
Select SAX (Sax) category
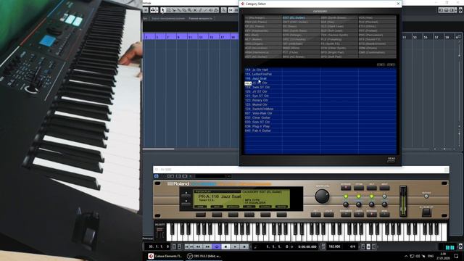click(x=339, y=22)
